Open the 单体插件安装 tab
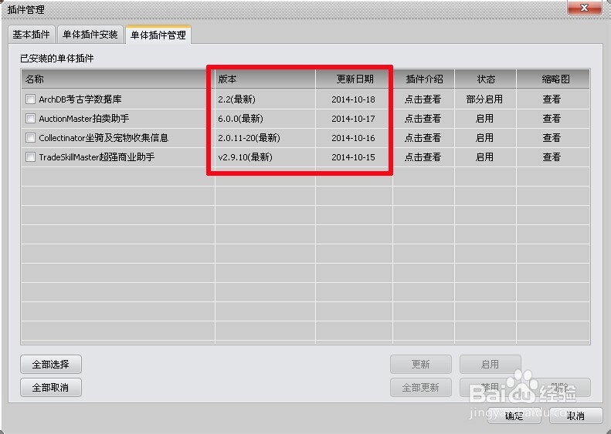This screenshot has width=611, height=434. pyautogui.click(x=90, y=35)
